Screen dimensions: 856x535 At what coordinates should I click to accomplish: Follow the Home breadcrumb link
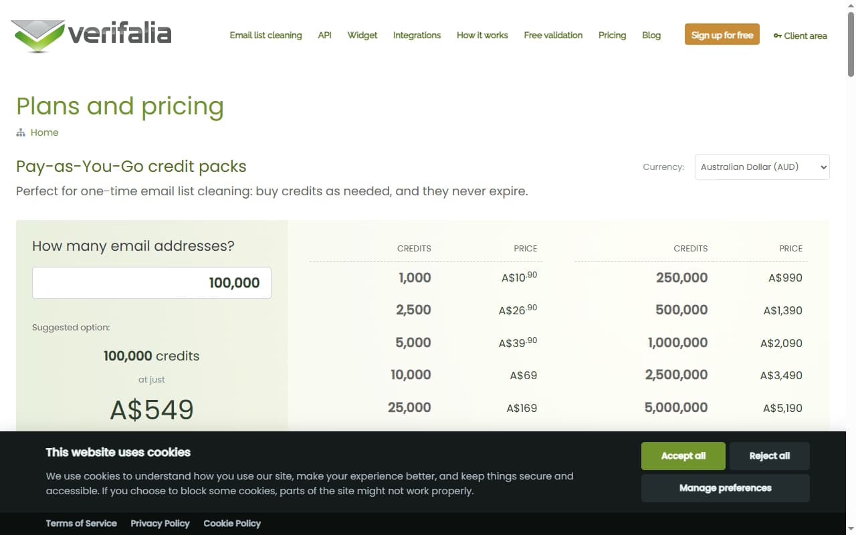pyautogui.click(x=44, y=132)
